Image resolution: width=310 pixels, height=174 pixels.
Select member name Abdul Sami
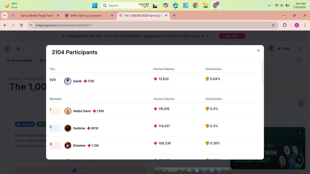point(82,111)
